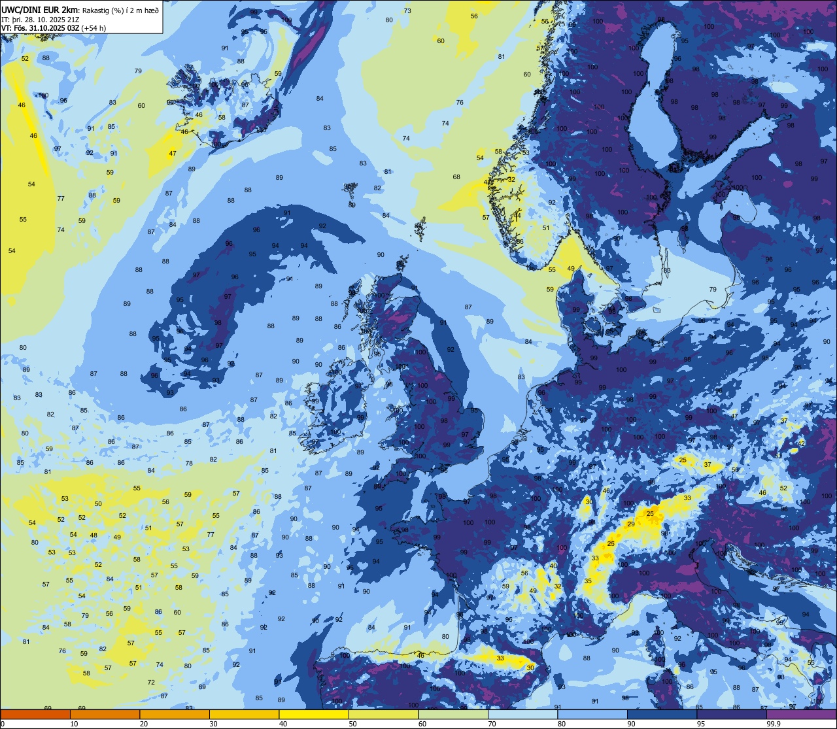Click the 70–80% light blue legend swatch

pos(522,714)
